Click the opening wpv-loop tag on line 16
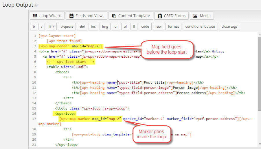Image resolution: width=261 pixels, height=149 pixels. click(x=65, y=114)
